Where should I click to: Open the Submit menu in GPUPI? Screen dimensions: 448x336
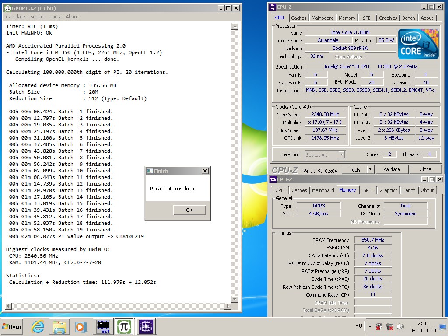(x=37, y=17)
